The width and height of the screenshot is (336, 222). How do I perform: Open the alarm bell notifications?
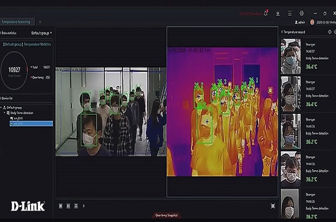pos(266,13)
